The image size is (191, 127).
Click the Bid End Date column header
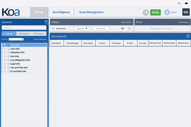[169, 43]
